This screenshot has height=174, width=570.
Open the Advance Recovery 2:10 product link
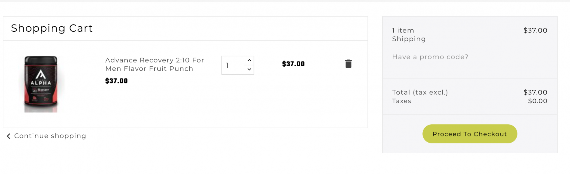click(x=154, y=65)
